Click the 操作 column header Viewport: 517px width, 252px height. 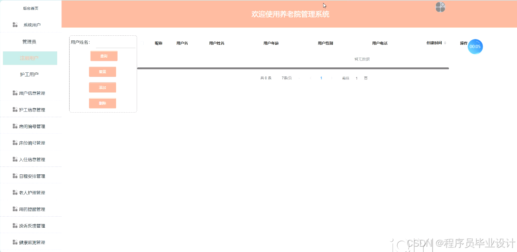[x=463, y=43]
